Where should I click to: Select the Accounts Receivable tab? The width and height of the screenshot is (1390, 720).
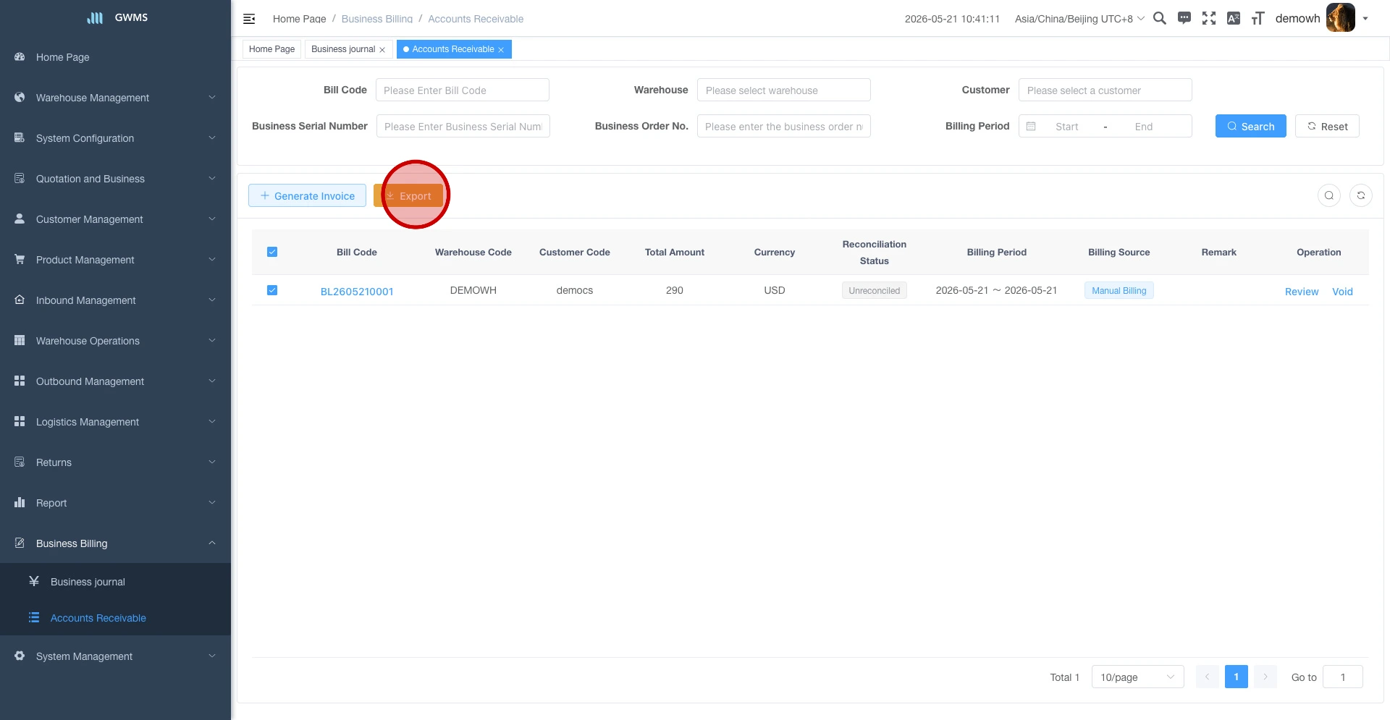pos(453,49)
